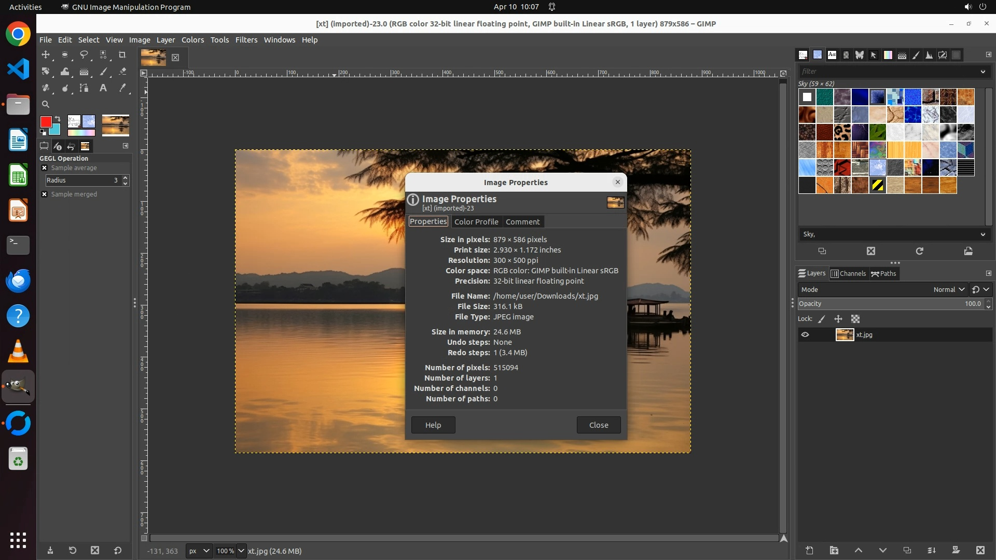Expand the Sky pattern tag dropdown
This screenshot has width=996, height=560.
[983, 234]
